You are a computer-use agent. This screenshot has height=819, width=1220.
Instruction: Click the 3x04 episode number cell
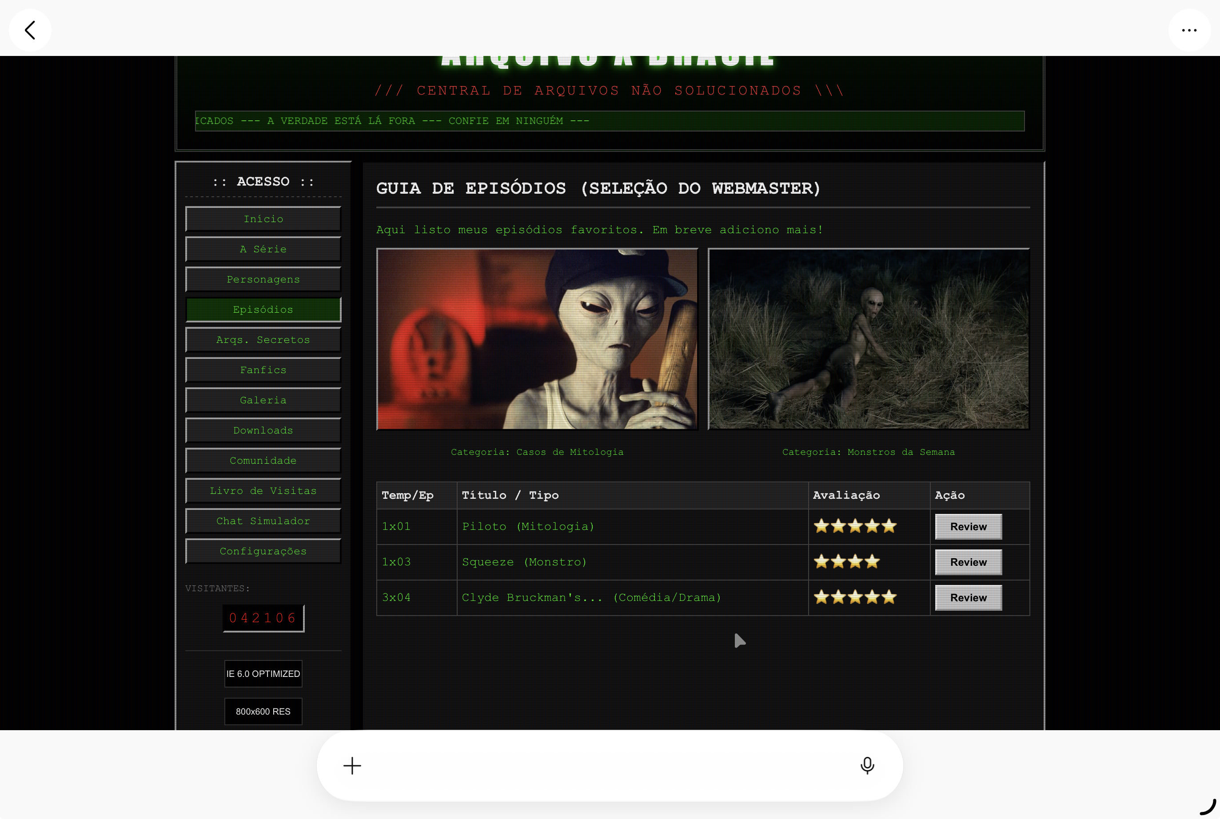click(x=417, y=597)
